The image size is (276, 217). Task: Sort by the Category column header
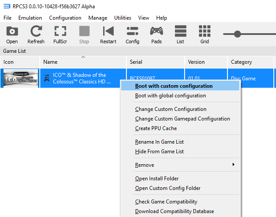tap(251, 62)
